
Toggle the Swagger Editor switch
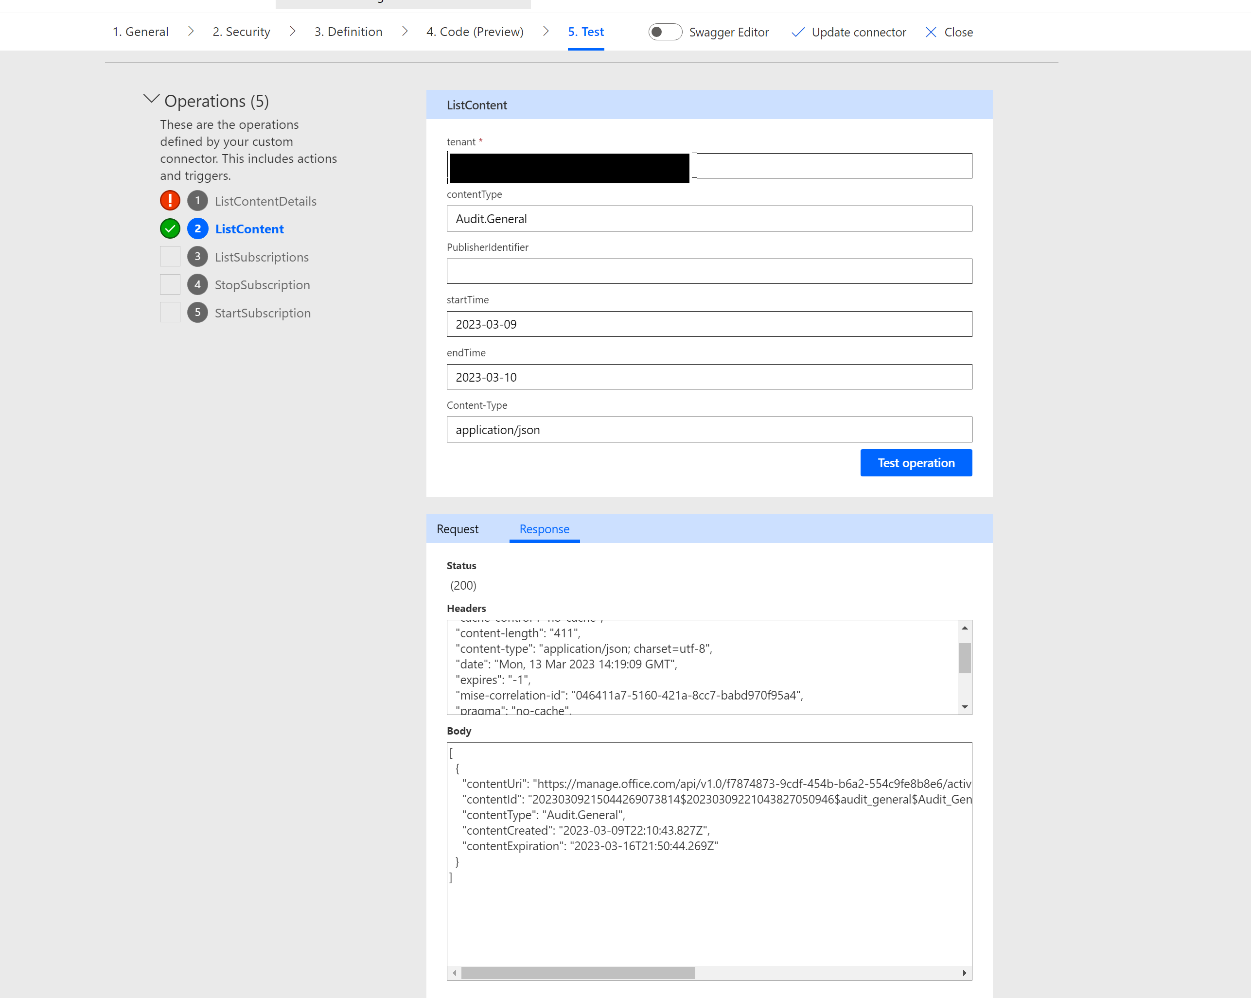(x=665, y=33)
